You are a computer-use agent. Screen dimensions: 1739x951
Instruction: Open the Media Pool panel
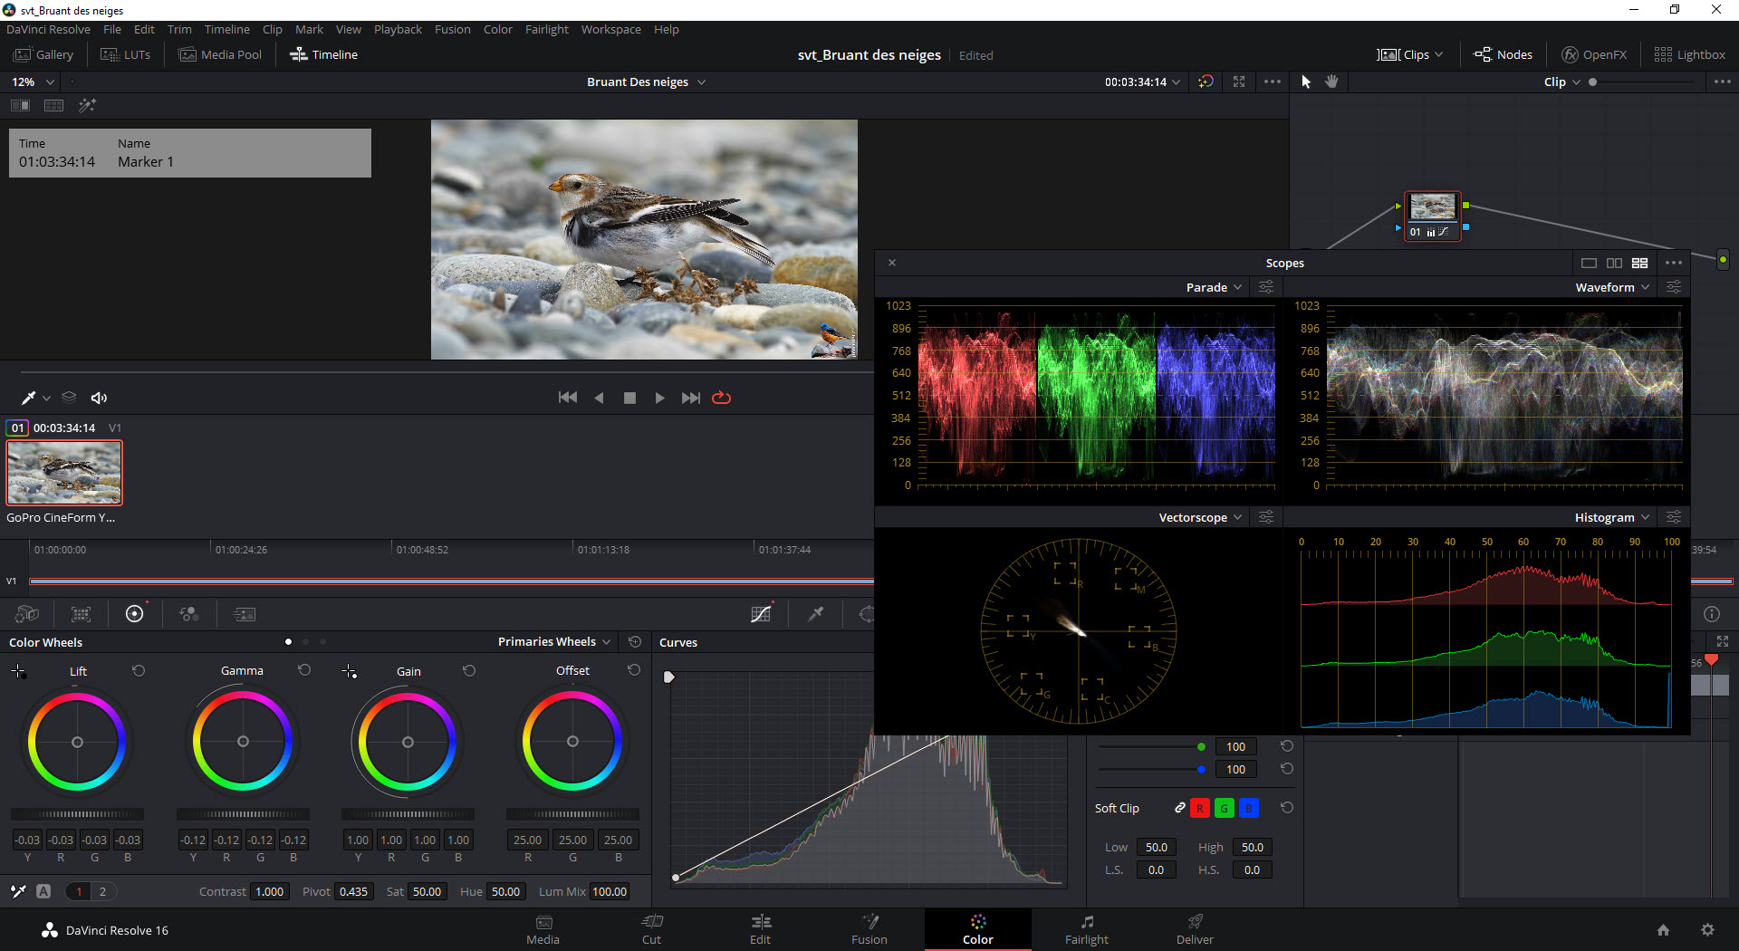tap(221, 54)
